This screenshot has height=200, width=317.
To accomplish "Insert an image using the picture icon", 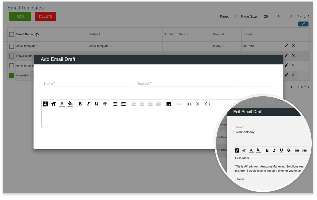I will tap(169, 104).
